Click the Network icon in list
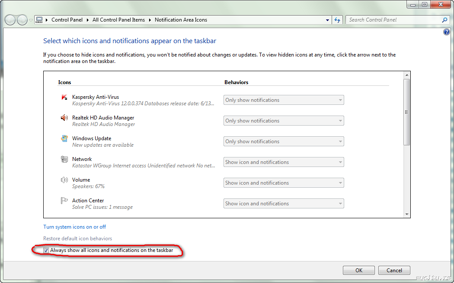This screenshot has height=283, width=454. pyautogui.click(x=64, y=159)
